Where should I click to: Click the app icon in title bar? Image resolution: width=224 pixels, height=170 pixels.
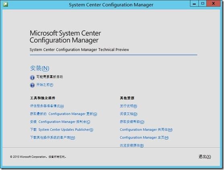click(x=5, y=4)
